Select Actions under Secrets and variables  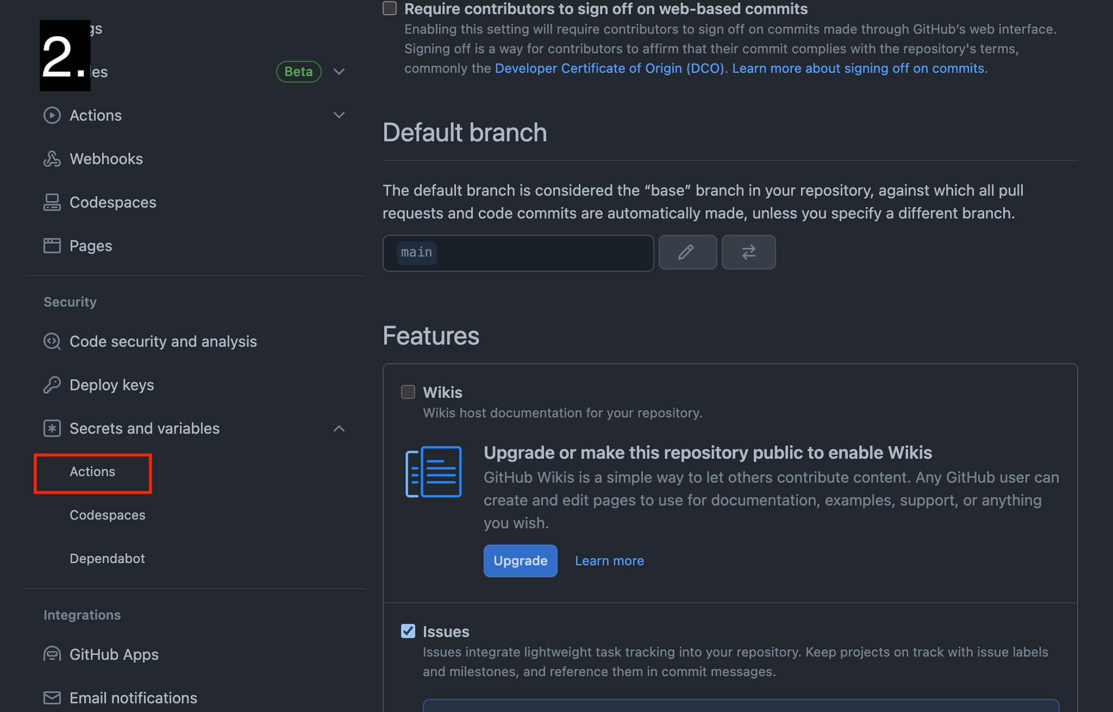[x=92, y=472]
